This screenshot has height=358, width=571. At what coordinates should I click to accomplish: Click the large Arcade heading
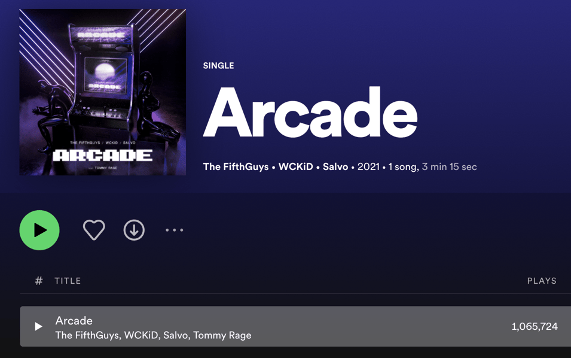pyautogui.click(x=310, y=113)
